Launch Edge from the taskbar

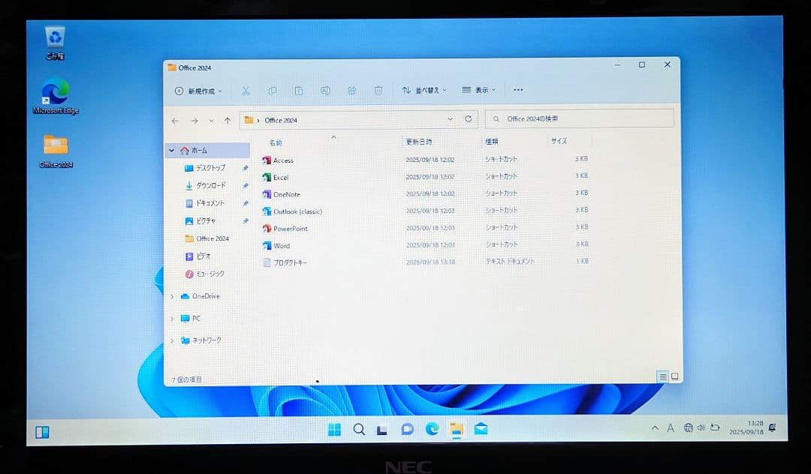click(432, 428)
